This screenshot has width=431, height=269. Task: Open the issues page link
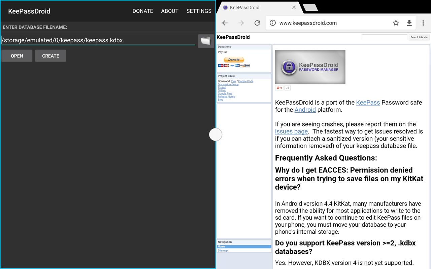pos(291,131)
